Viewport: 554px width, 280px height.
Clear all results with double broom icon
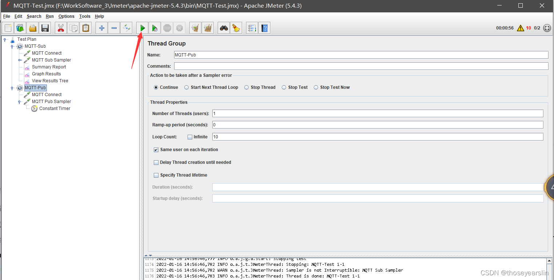[x=208, y=28]
